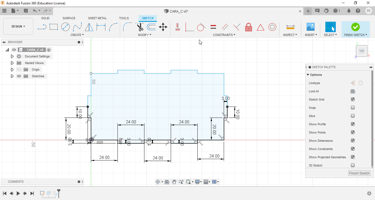The image size is (375, 200).
Task: Switch to the SURFACE tab
Action: [69, 18]
